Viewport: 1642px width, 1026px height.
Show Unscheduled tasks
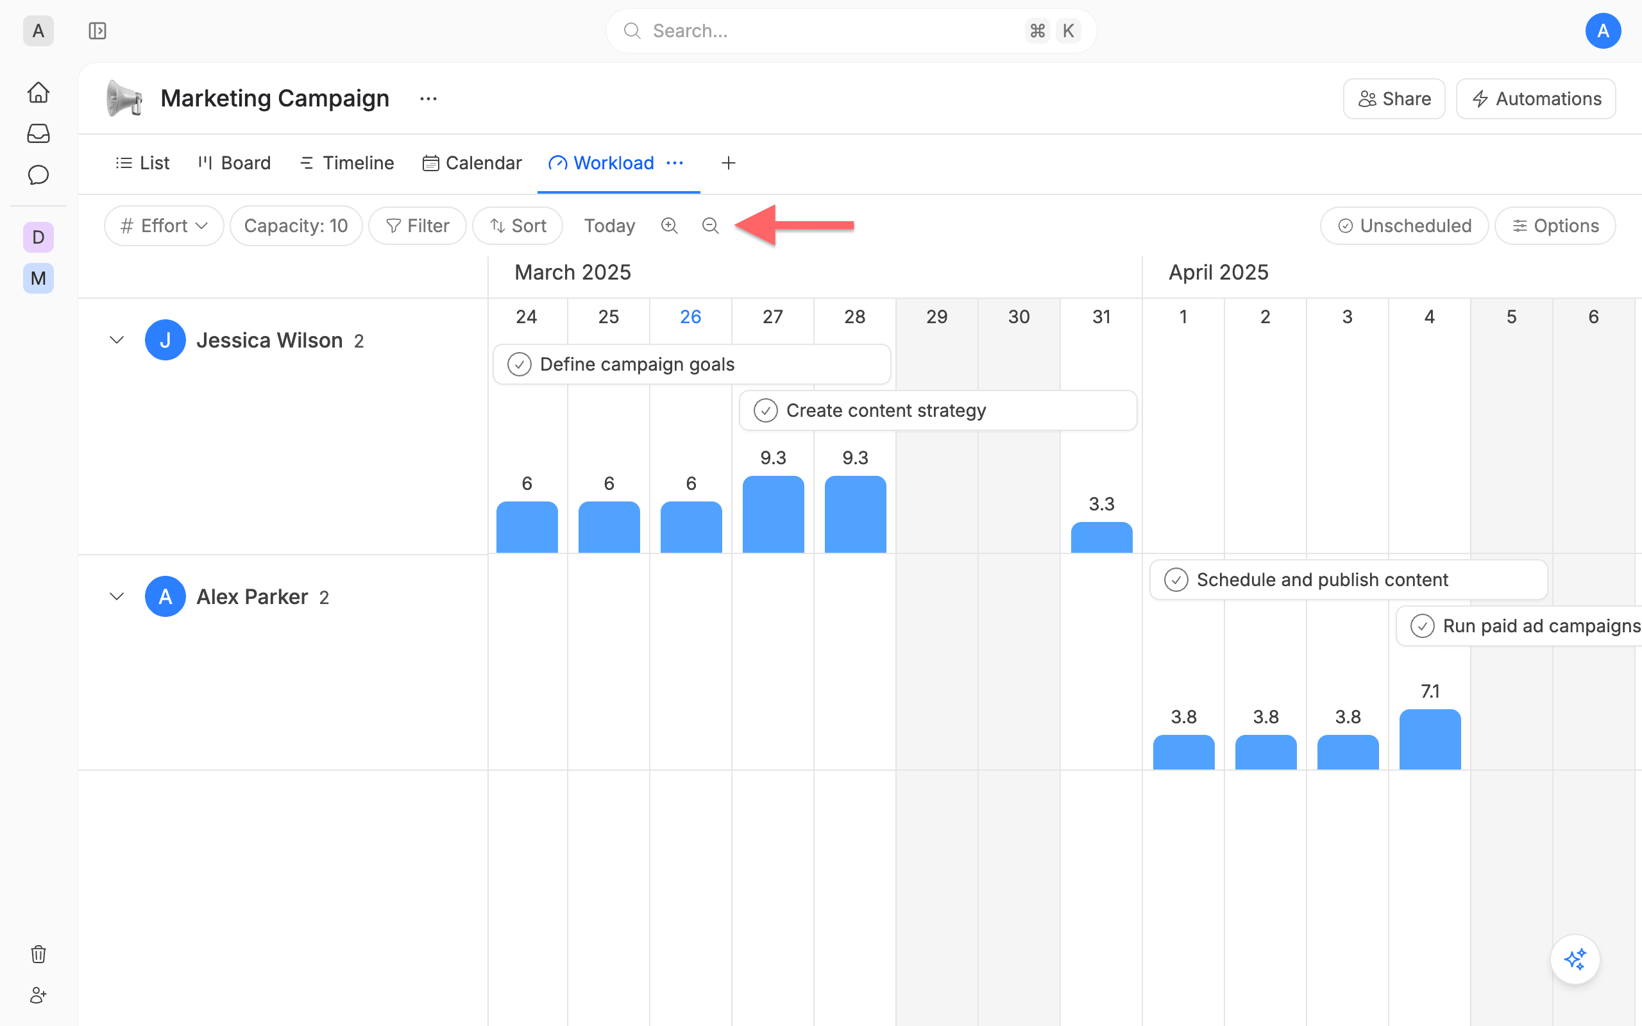click(x=1404, y=225)
